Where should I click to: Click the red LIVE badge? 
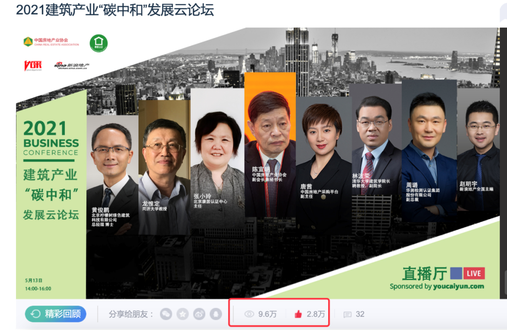pos(474,273)
